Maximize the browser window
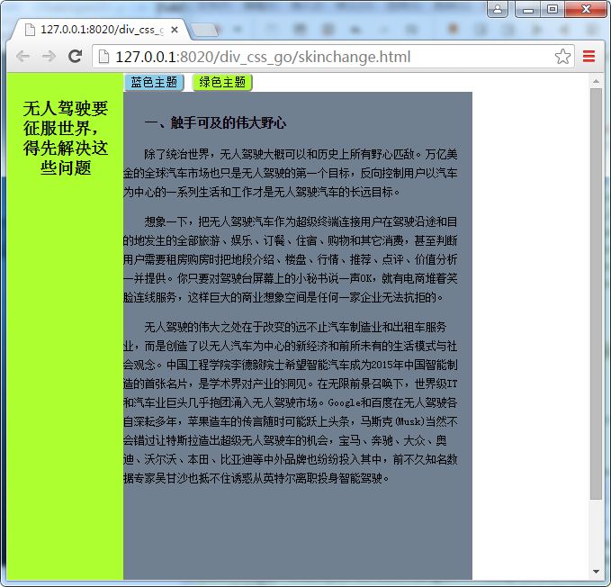This screenshot has width=611, height=587. [x=553, y=10]
